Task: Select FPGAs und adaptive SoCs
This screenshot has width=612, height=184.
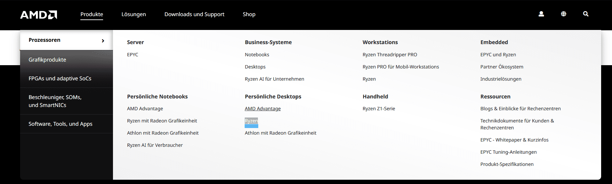Action: (x=67, y=78)
